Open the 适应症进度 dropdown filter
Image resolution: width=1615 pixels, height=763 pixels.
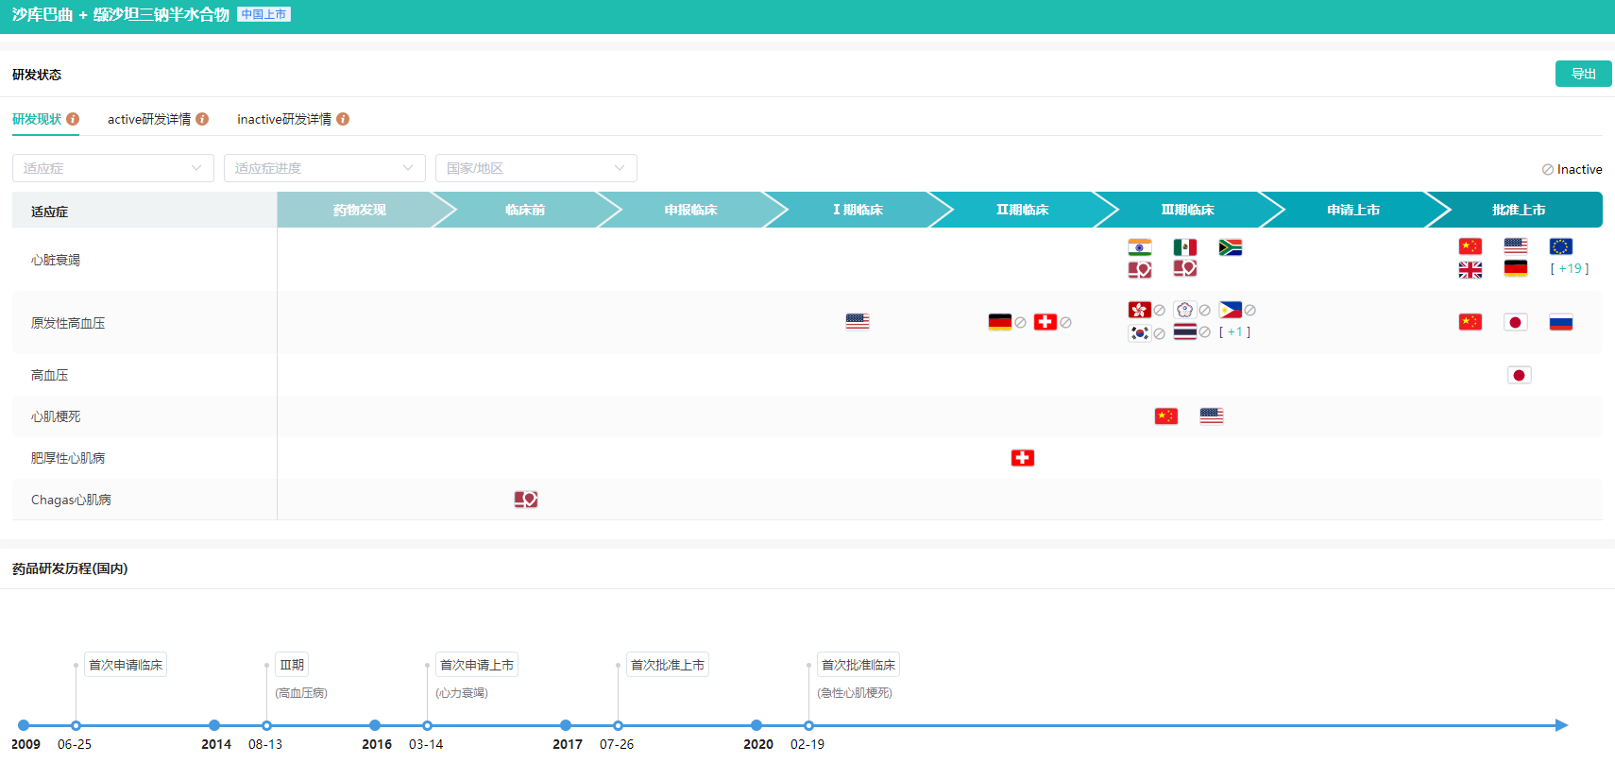coord(325,168)
